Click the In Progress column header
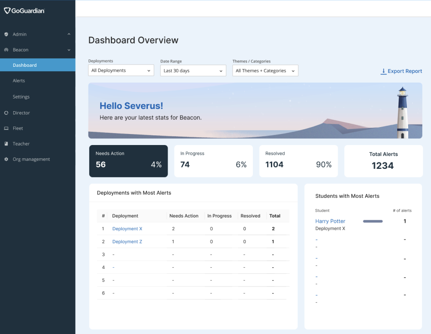This screenshot has height=334, width=431. [219, 216]
